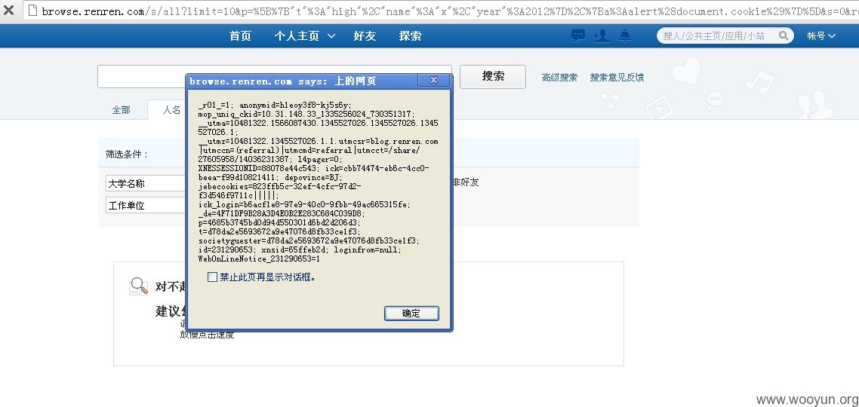The image size is (859, 407).
Task: Open the notifications bell icon
Action: click(625, 35)
